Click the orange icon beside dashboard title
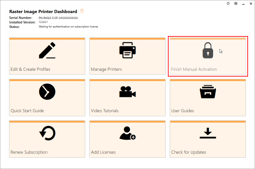This screenshot has width=255, height=169. (x=82, y=11)
